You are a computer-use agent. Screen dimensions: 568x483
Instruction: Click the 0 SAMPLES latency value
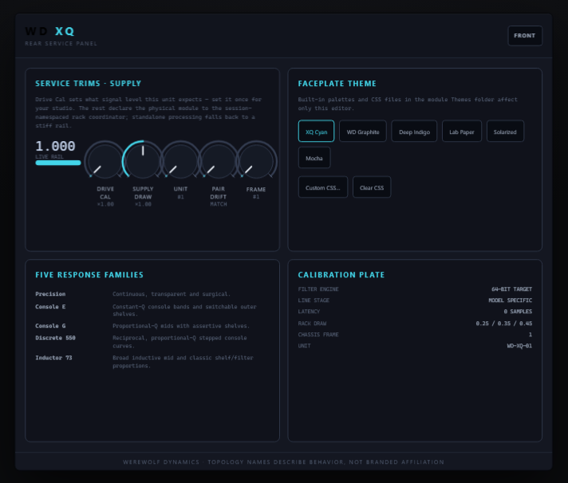click(x=518, y=312)
